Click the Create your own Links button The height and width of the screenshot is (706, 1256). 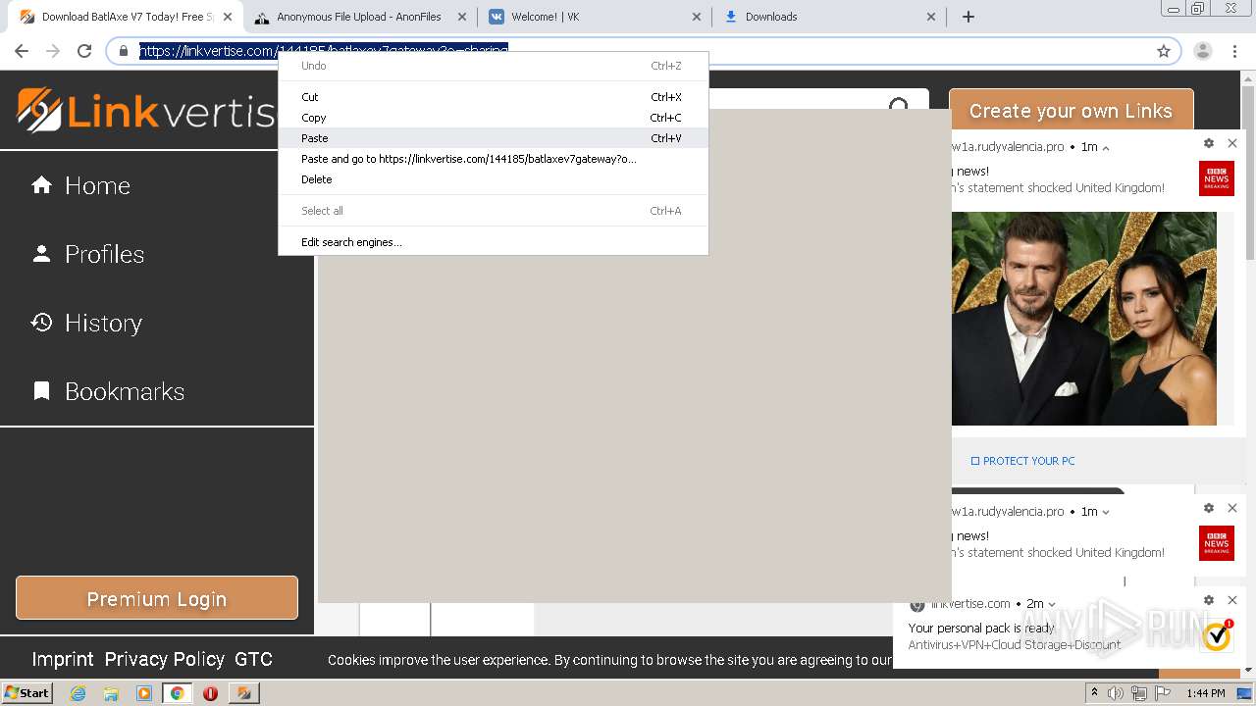(x=1071, y=111)
